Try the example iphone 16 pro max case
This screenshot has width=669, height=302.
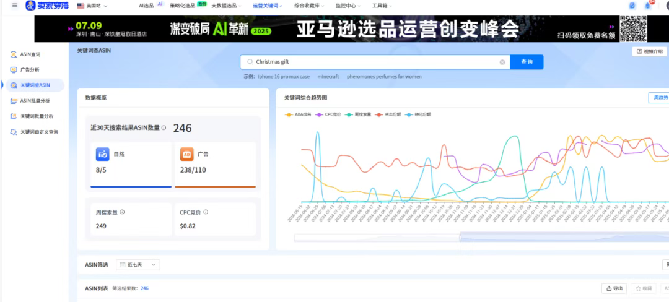284,77
